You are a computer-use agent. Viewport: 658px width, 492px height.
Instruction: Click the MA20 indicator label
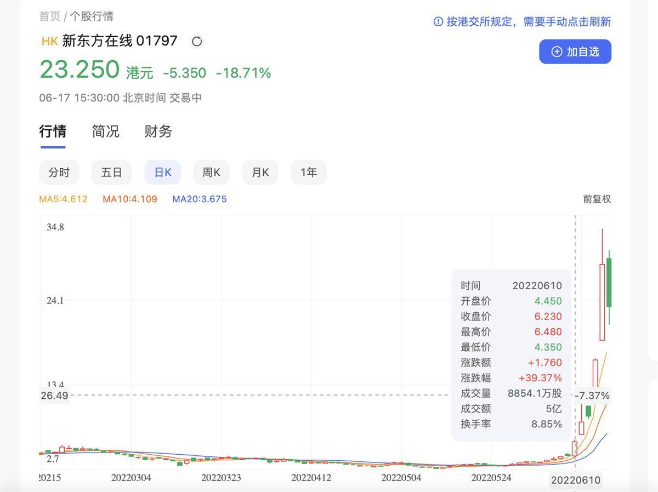199,199
